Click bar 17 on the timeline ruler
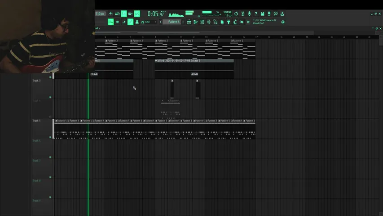 [256, 37]
